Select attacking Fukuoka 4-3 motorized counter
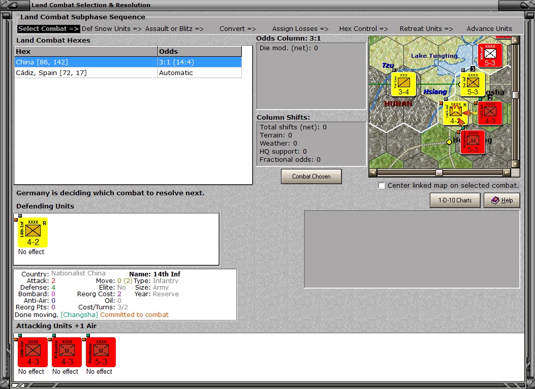 67,352
